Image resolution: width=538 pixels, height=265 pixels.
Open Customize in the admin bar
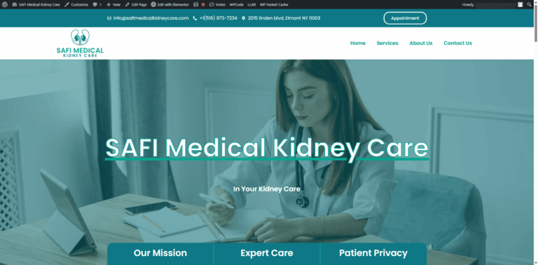point(76,4)
